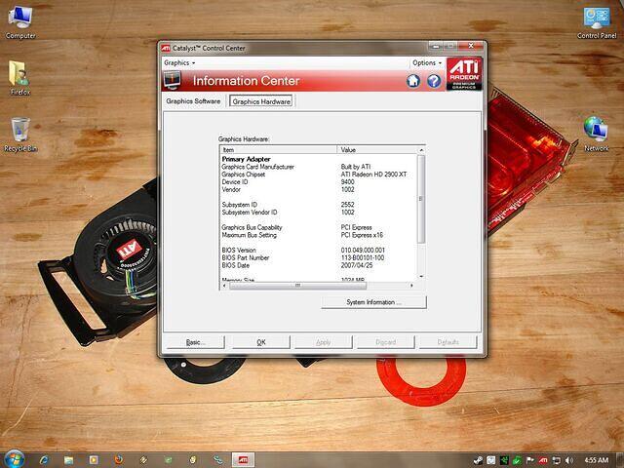624x468 pixels.
Task: Open Windows Explorer folder in taskbar
Action: coord(68,460)
